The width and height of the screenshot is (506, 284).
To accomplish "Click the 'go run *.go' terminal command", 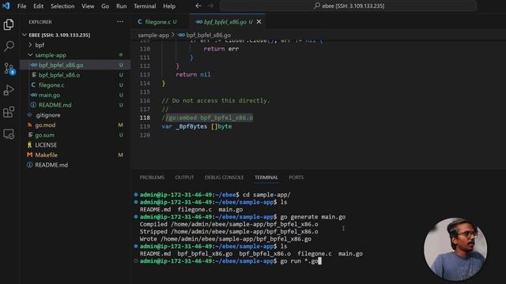I will pyautogui.click(x=299, y=261).
